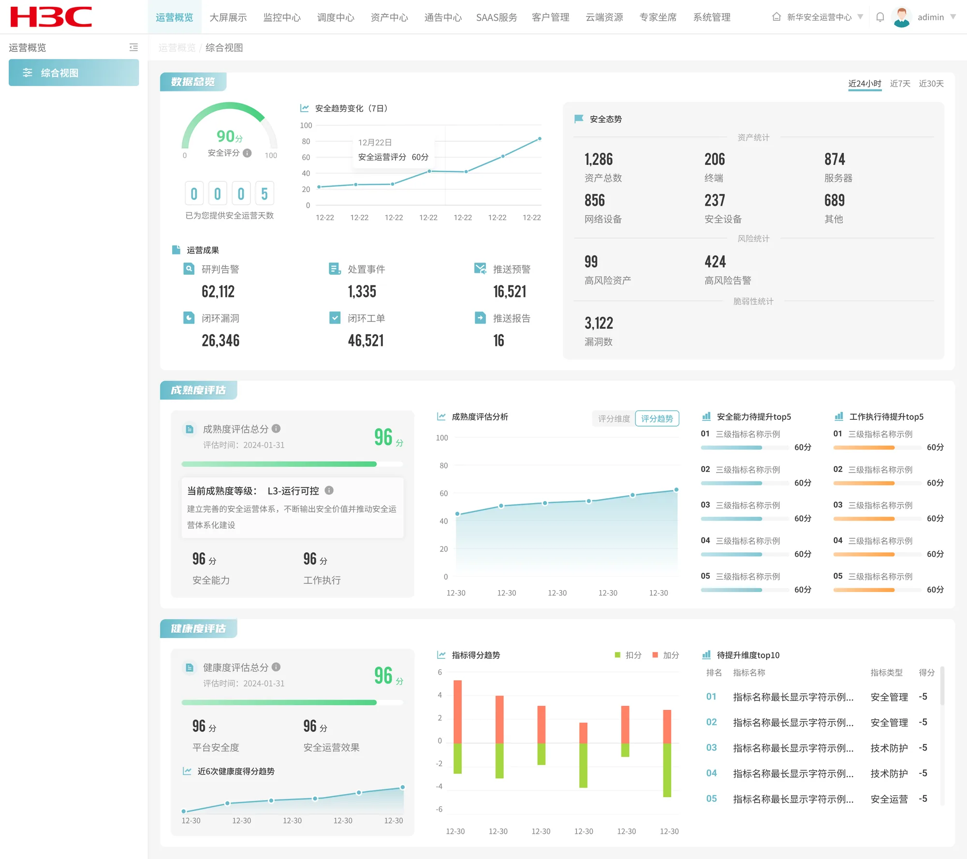The image size is (967, 859).
Task: Click the first table row ranked 01 with 安全管理
Action: pyautogui.click(x=821, y=696)
